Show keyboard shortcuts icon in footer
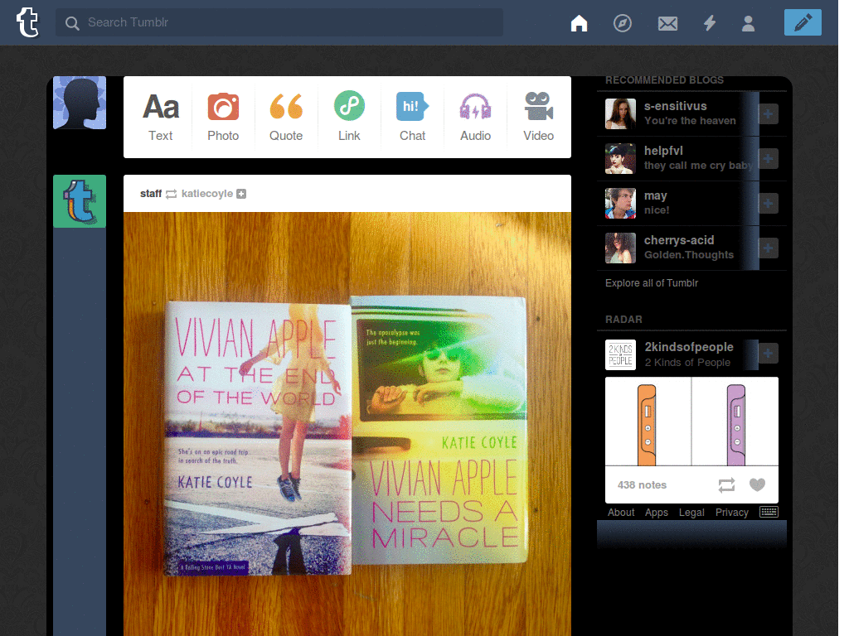Viewport: 849px width, 636px height. click(x=769, y=512)
